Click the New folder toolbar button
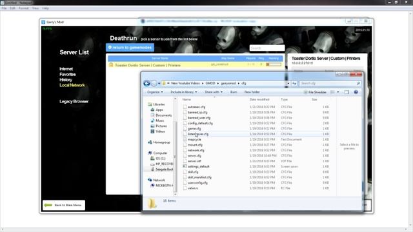 pyautogui.click(x=252, y=92)
